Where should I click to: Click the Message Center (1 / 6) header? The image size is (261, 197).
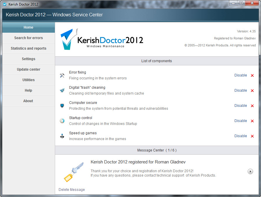[157, 150]
